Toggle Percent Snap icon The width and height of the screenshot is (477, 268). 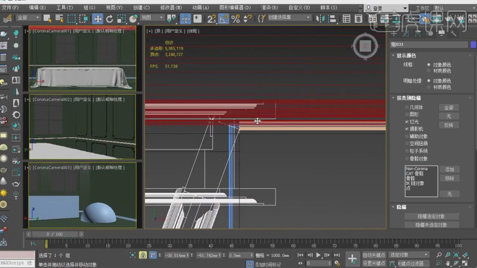coord(235,19)
